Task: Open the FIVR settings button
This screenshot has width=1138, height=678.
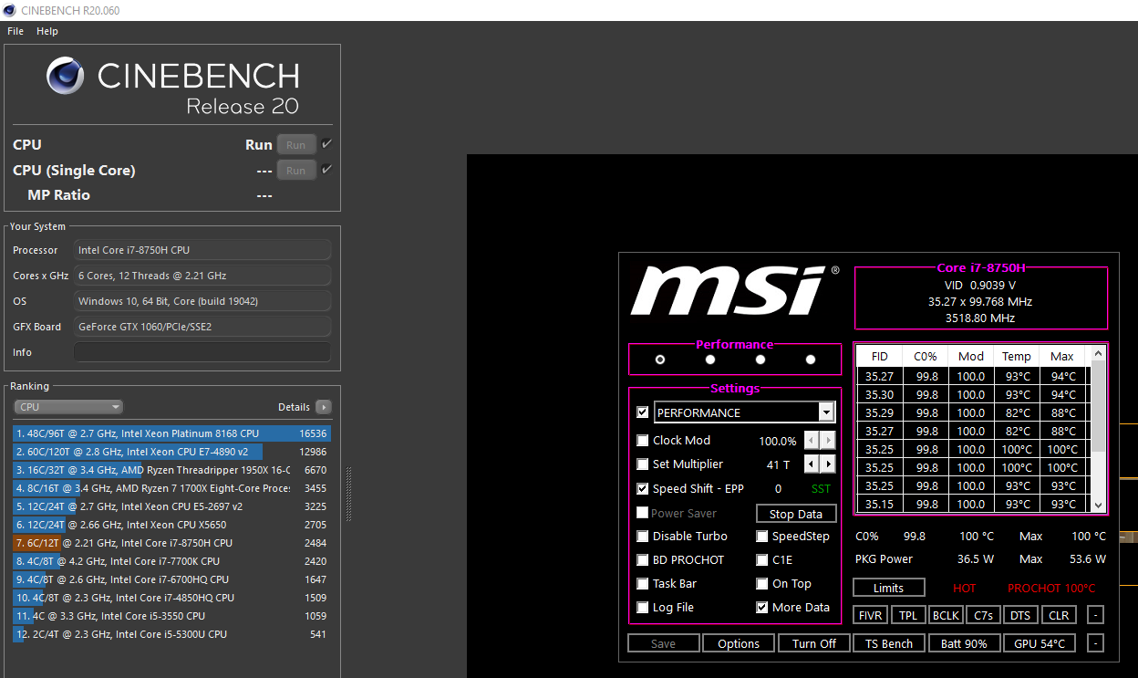Action: [x=870, y=616]
